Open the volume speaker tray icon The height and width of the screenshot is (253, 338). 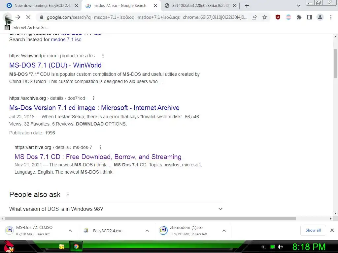coord(280,247)
